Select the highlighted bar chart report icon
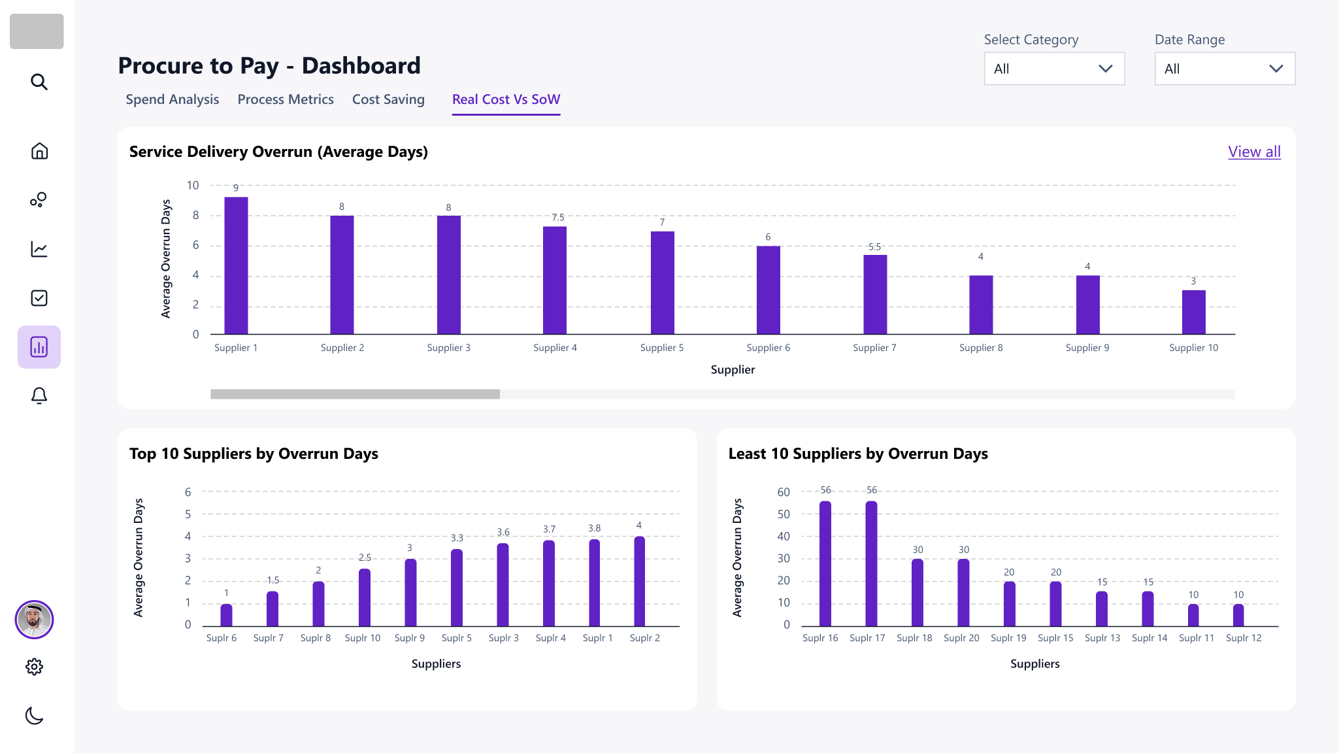1339x753 pixels. pos(39,347)
